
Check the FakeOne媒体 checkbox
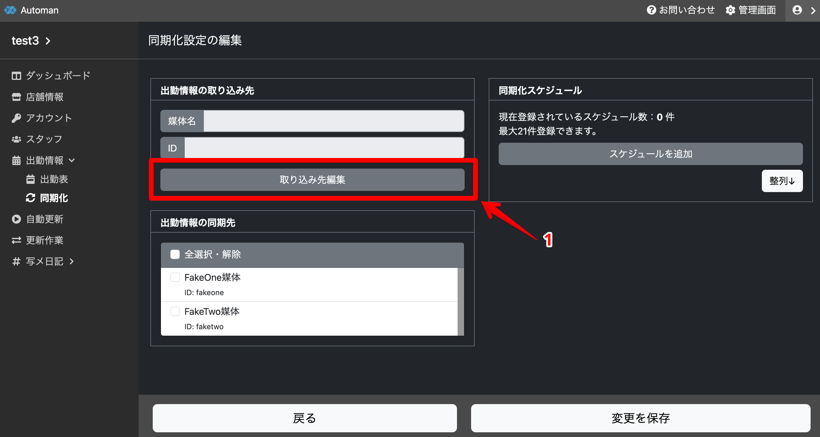pyautogui.click(x=175, y=277)
